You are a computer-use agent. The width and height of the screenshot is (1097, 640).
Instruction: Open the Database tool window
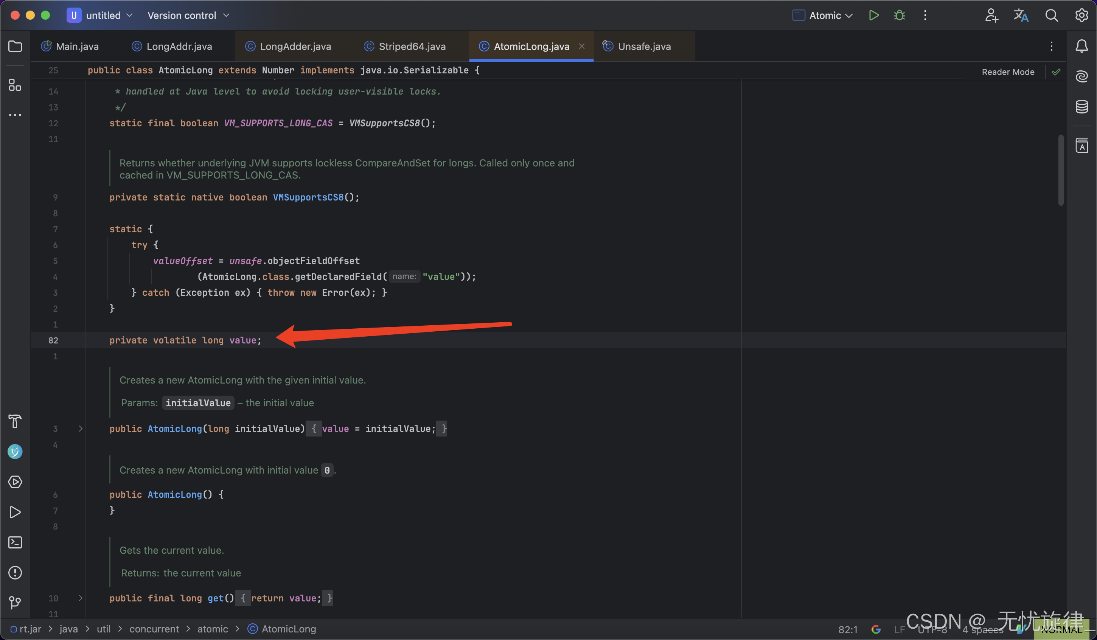(1082, 107)
